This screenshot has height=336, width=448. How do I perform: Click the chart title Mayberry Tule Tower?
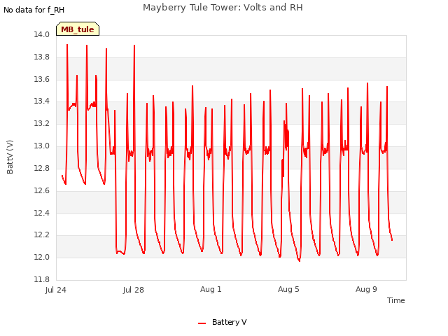[223, 8]
